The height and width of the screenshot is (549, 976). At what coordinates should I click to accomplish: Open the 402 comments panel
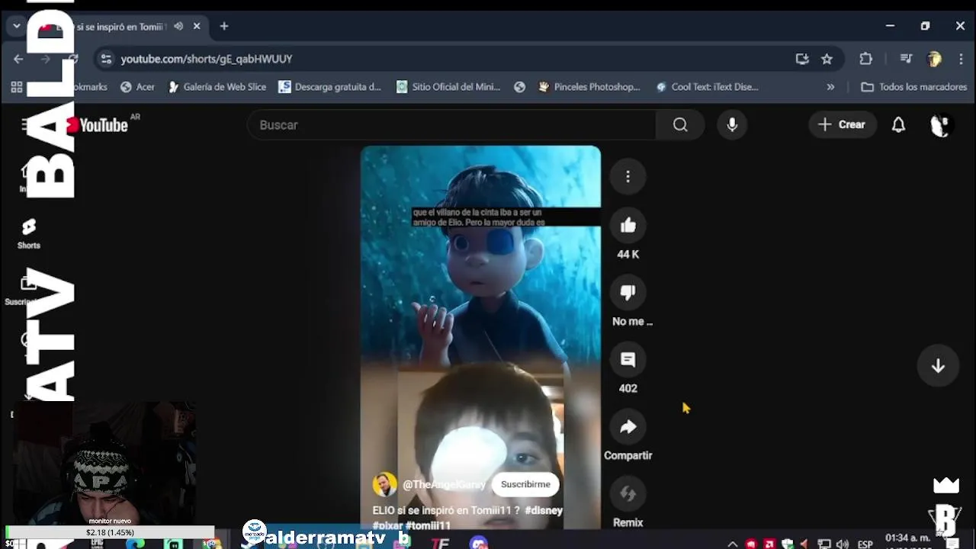click(x=628, y=360)
